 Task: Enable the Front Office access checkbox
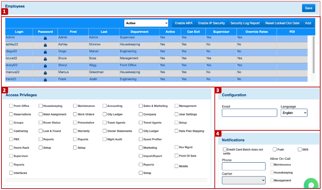11,106
